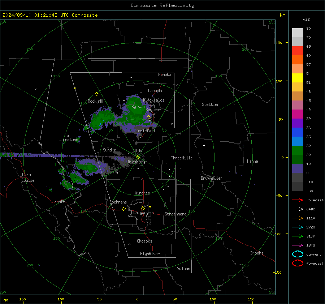This screenshot has width=325, height=304.
Task: Click the Cochrane label
Action: tap(118, 202)
